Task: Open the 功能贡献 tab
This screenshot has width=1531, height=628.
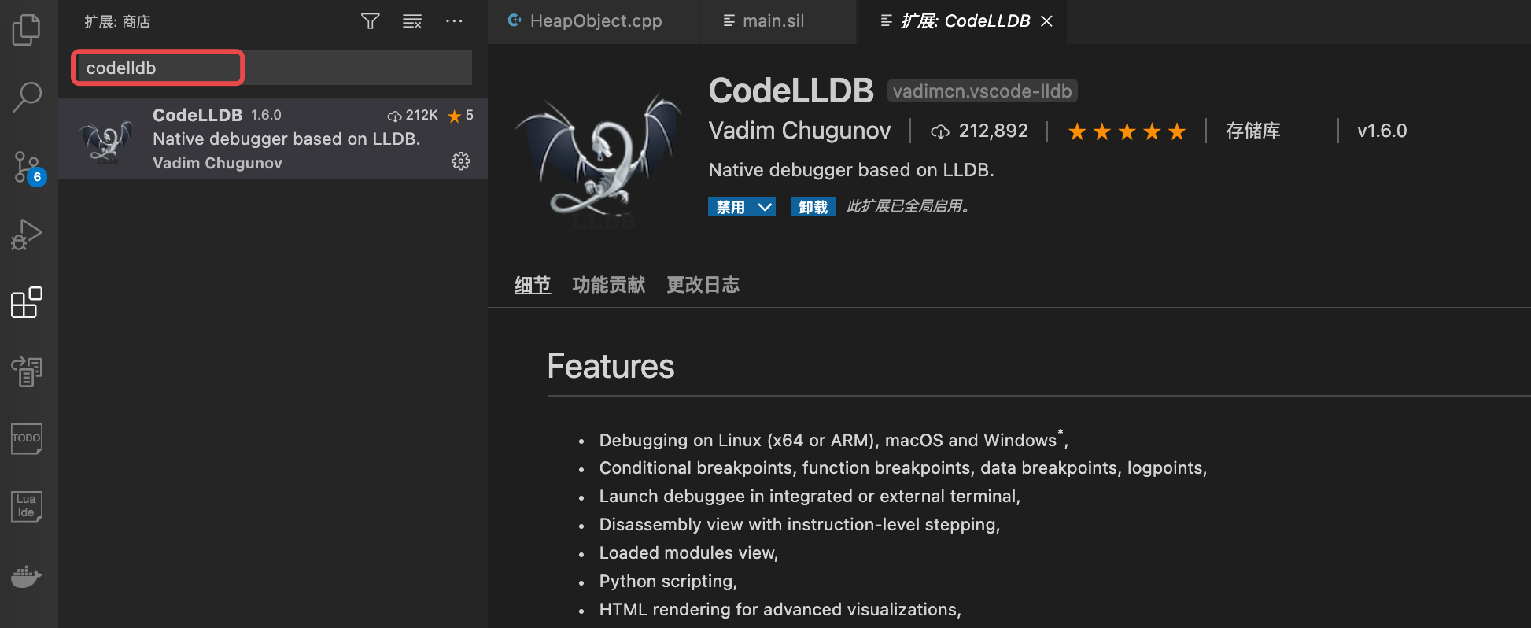Action: coord(609,285)
